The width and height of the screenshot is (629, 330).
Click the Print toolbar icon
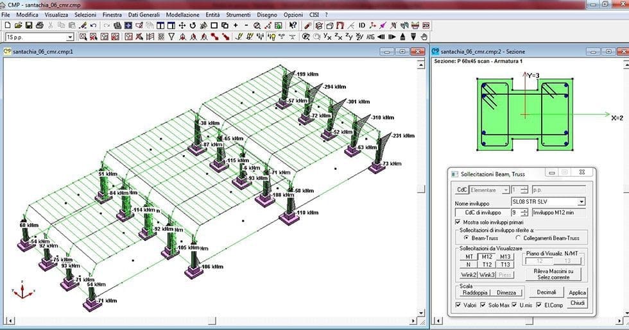(x=39, y=26)
